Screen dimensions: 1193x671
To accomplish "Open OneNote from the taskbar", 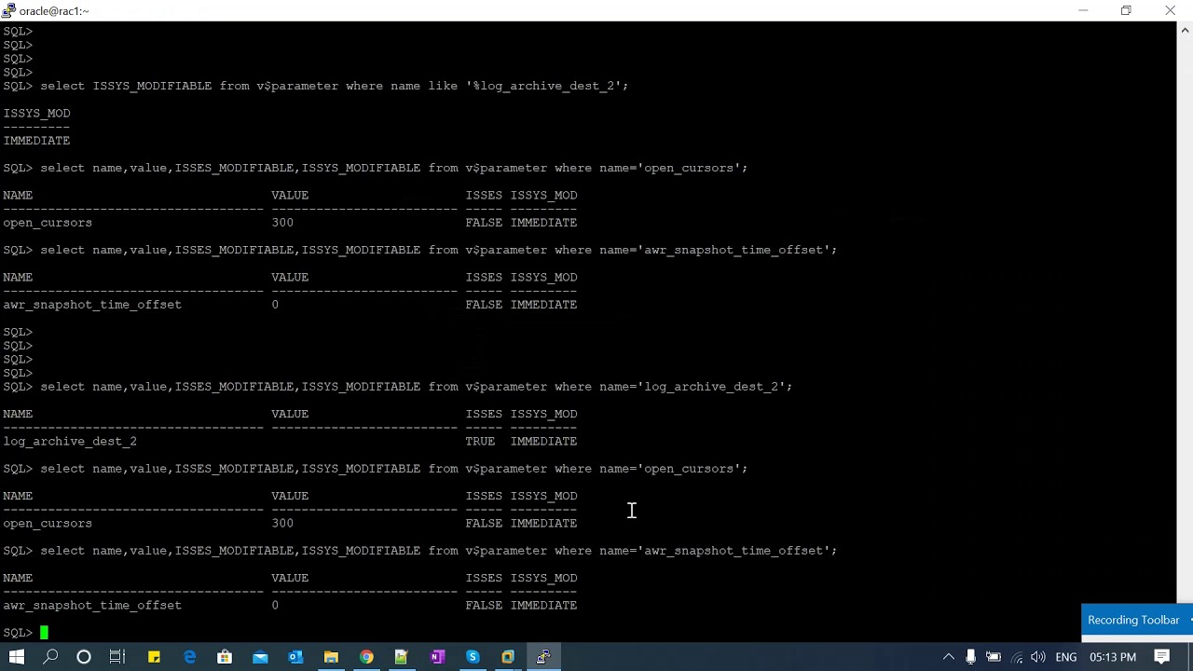I will (437, 657).
